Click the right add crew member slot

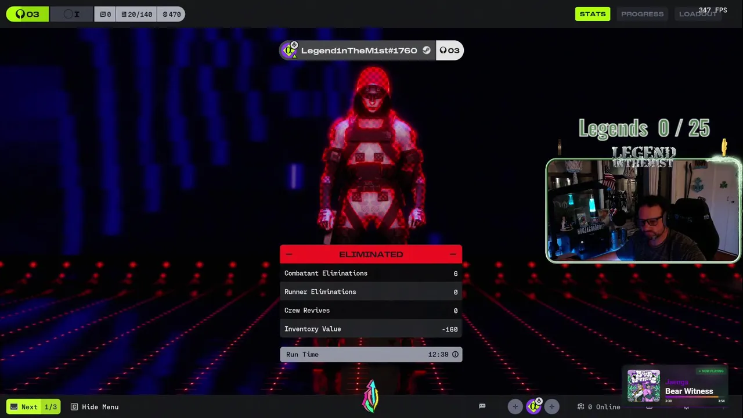(551, 407)
